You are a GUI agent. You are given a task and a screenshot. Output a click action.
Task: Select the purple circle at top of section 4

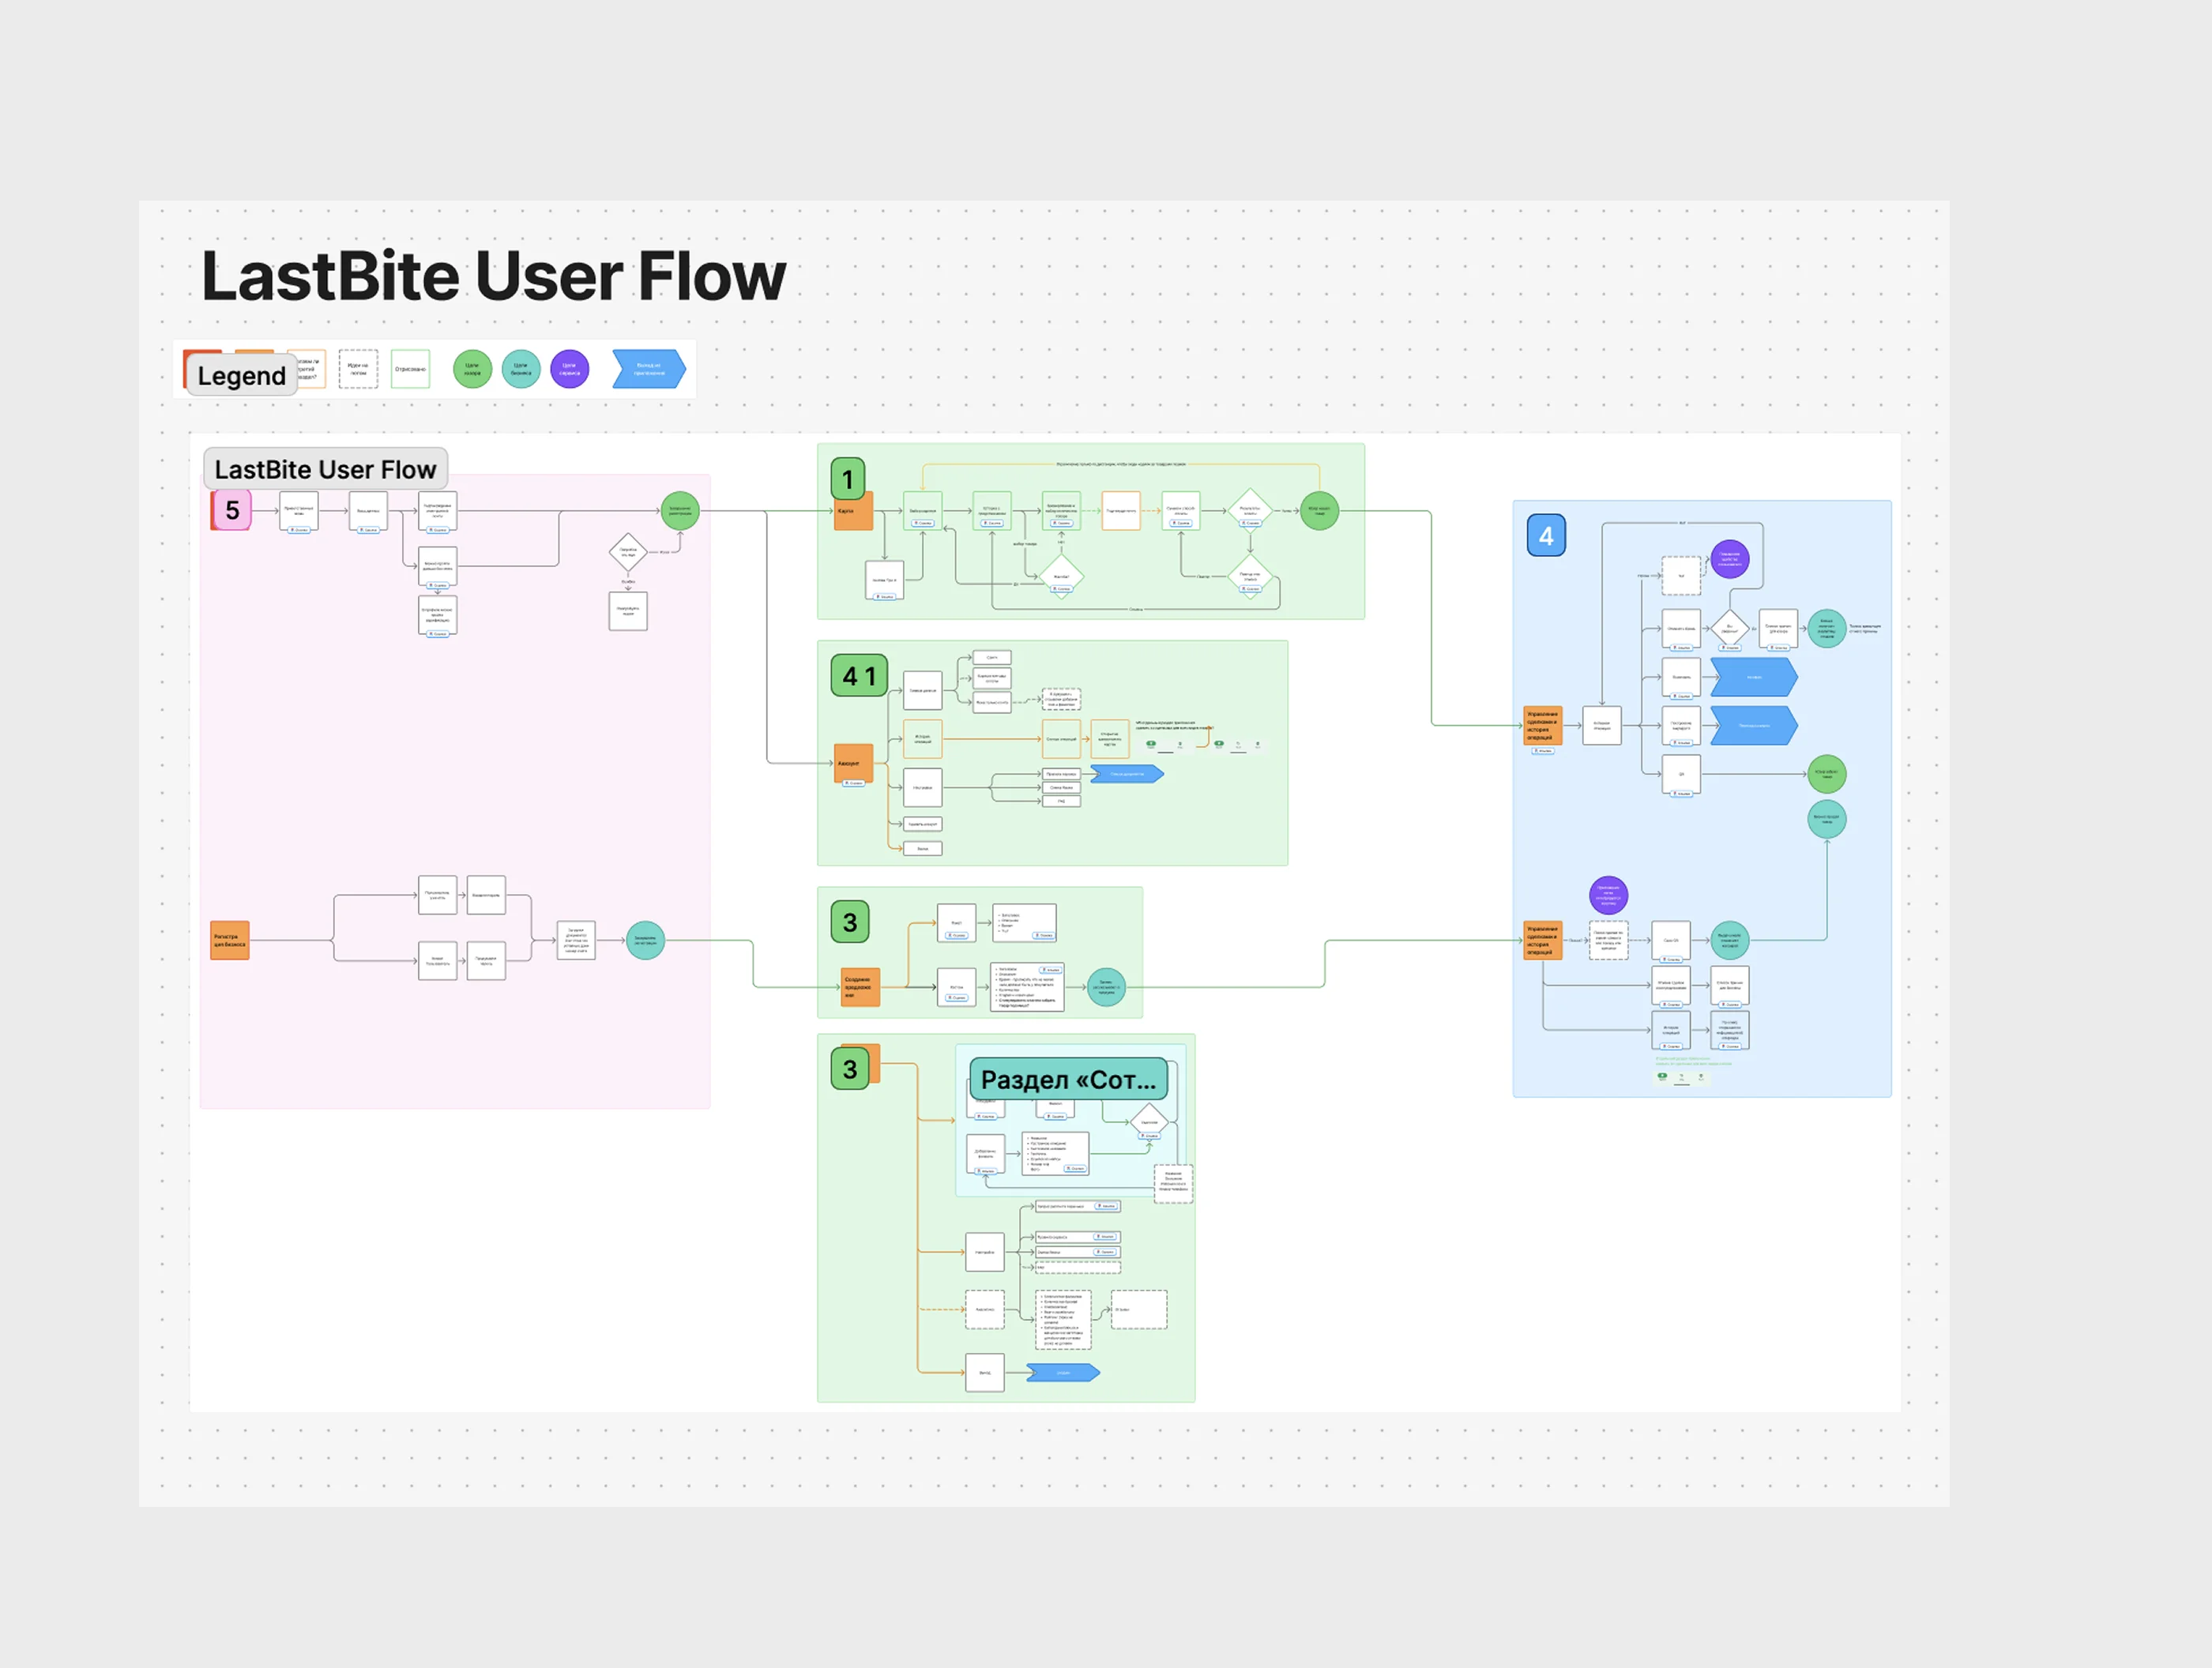click(x=1729, y=559)
